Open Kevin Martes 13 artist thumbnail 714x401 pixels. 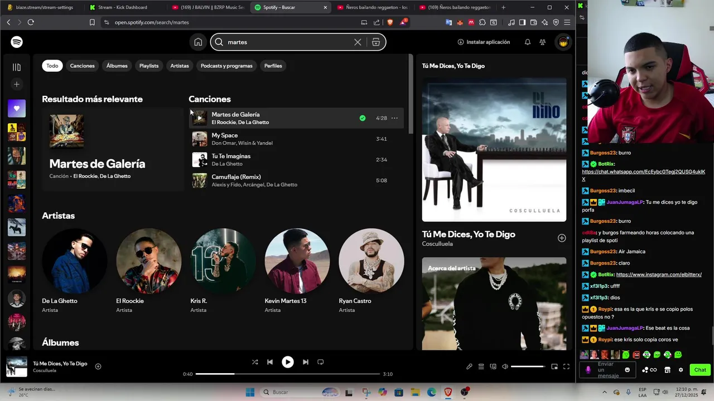click(x=297, y=261)
